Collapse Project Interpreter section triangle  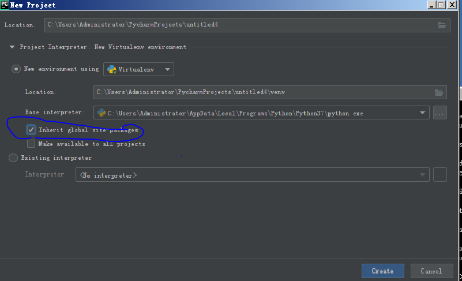pos(12,47)
